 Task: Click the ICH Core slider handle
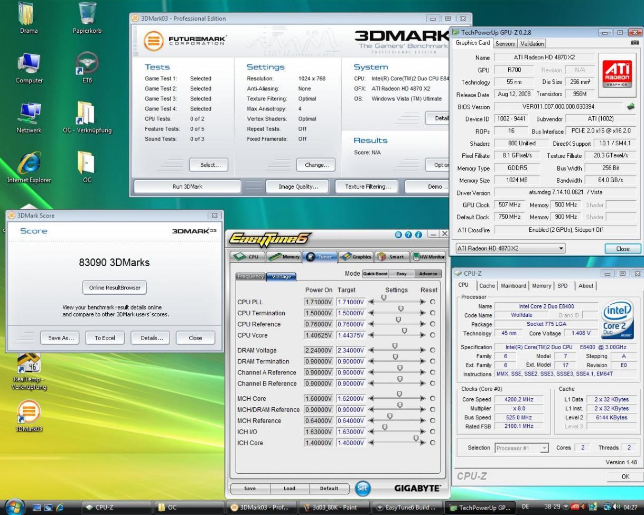pos(416,438)
